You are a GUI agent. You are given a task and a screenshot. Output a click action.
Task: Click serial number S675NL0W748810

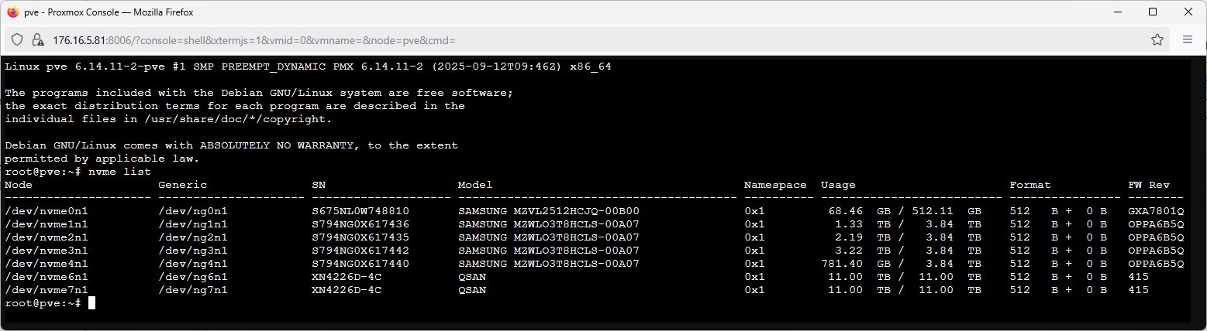[360, 211]
